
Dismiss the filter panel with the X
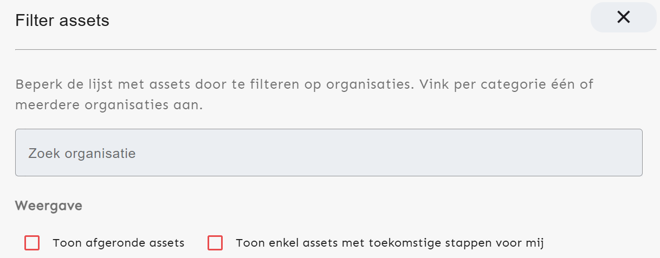[623, 17]
